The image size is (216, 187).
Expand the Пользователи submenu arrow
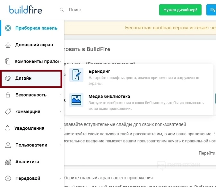[60, 145]
